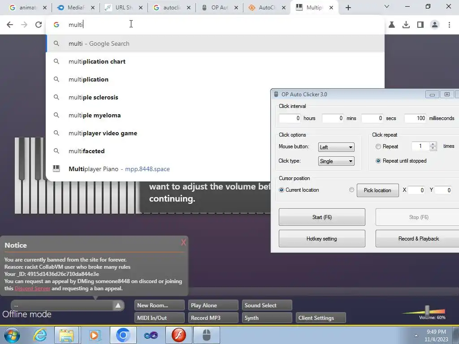Close the MediaFire tab
459x344 pixels.
coord(93,8)
